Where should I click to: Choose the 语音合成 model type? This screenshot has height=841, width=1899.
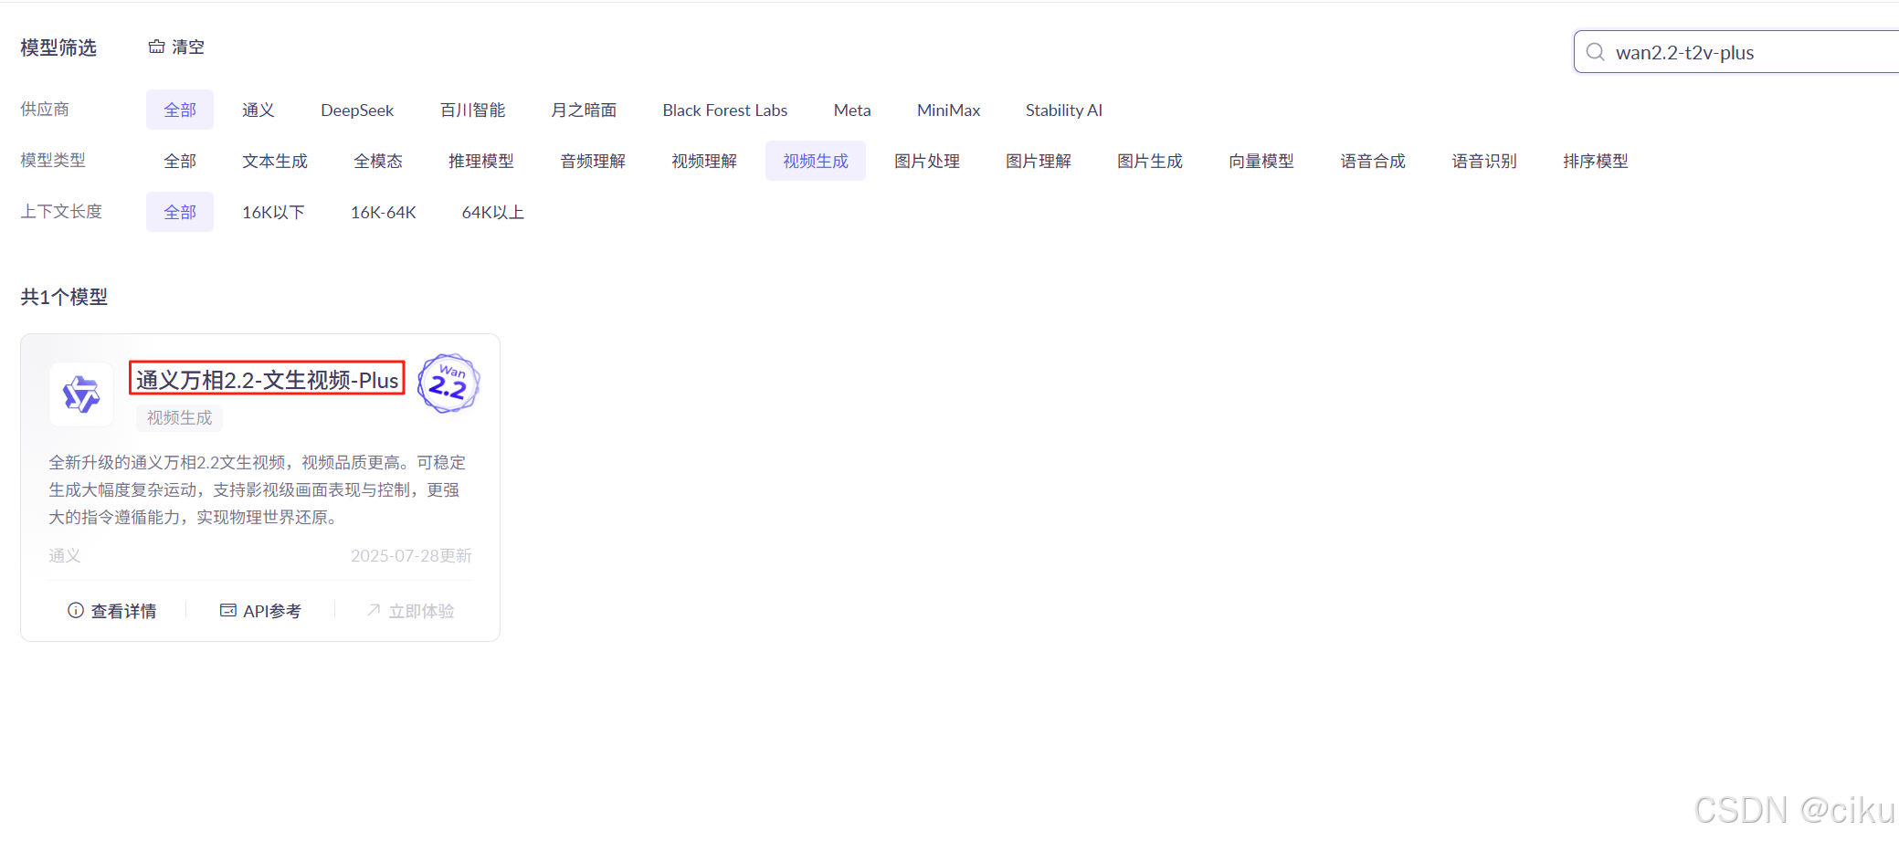point(1373,161)
